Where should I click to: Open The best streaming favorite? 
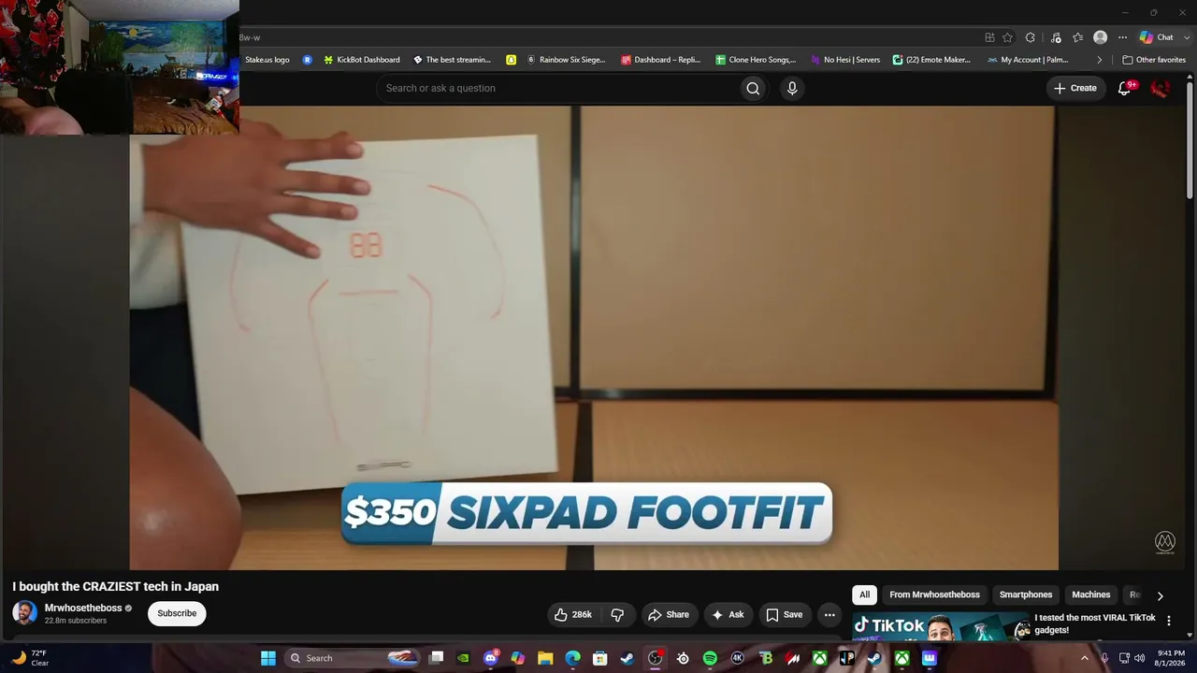pos(452,60)
